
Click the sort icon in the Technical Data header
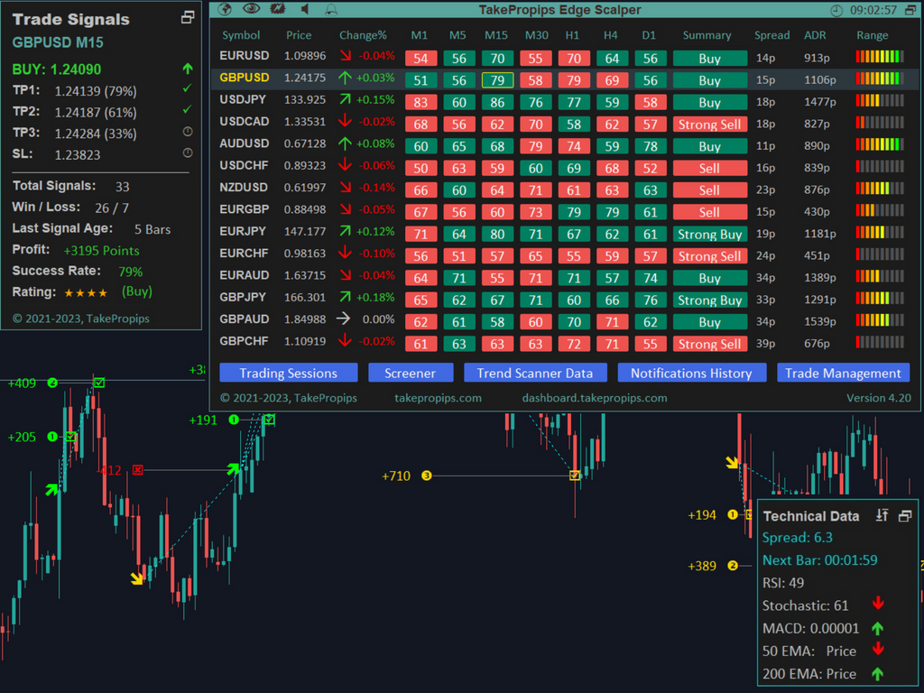(882, 515)
